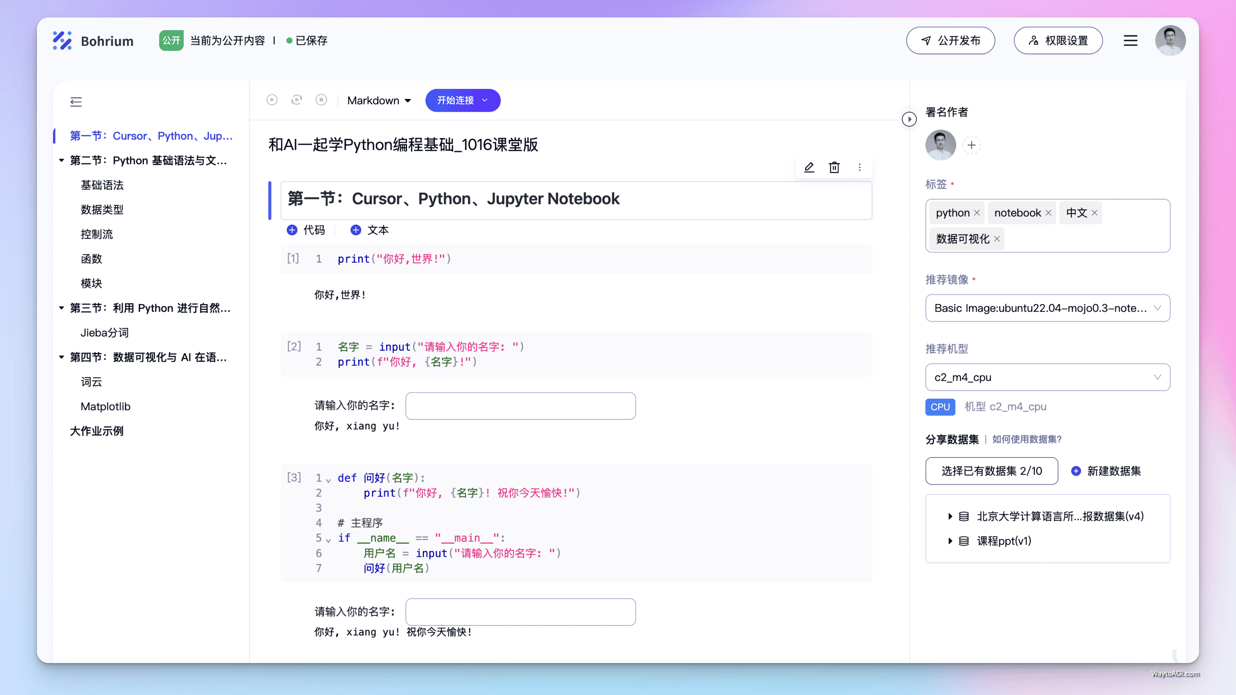Open the 如何使用数据集? link
The width and height of the screenshot is (1236, 695).
[x=1026, y=439]
